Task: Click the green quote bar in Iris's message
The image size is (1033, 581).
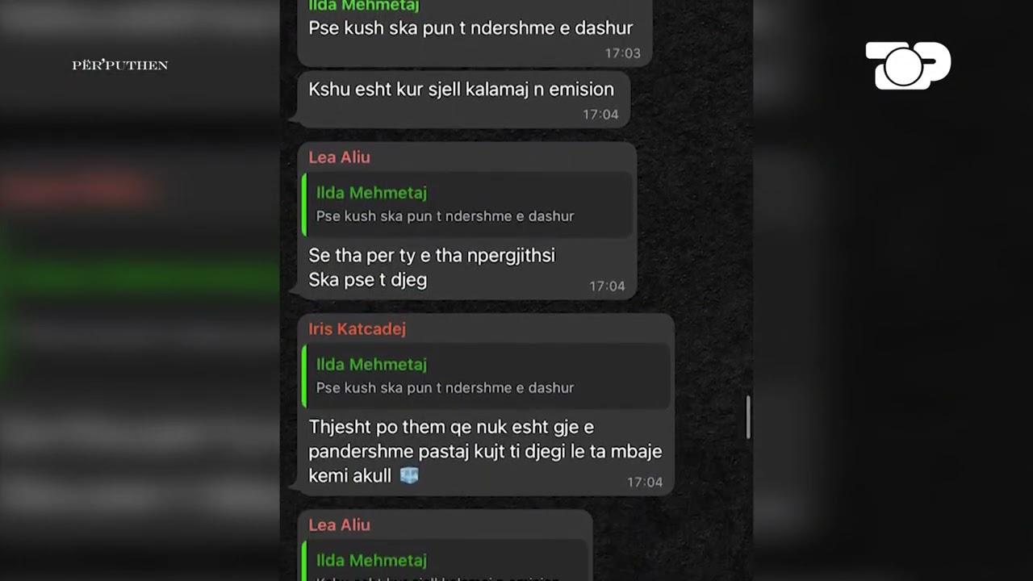Action: coord(303,375)
